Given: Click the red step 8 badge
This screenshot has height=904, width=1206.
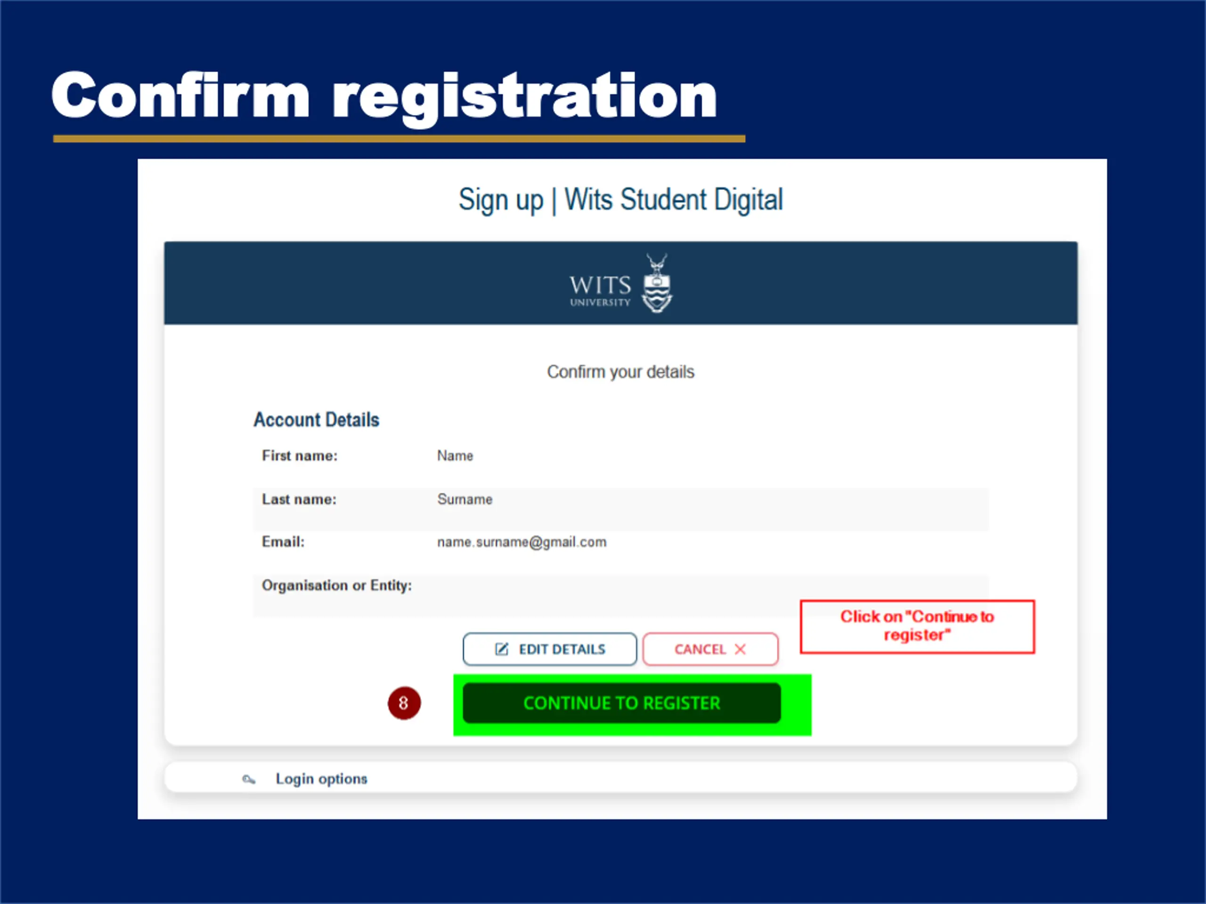Looking at the screenshot, I should click(x=404, y=703).
